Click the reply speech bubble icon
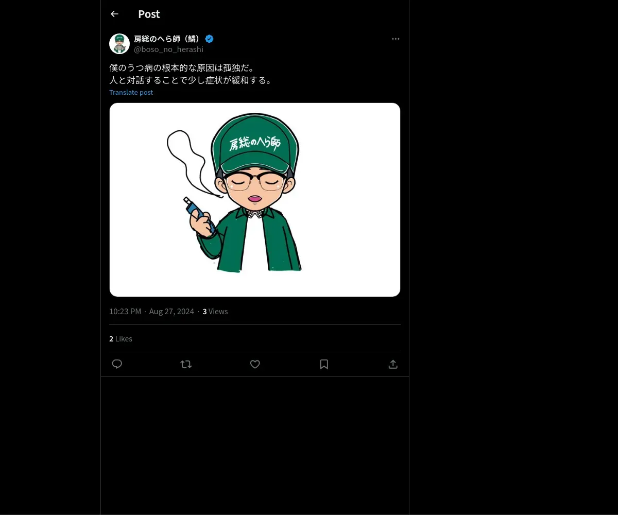Screen dimensions: 618x515 [117, 364]
